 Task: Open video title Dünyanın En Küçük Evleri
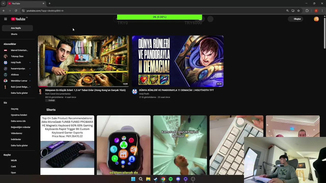coord(85,90)
